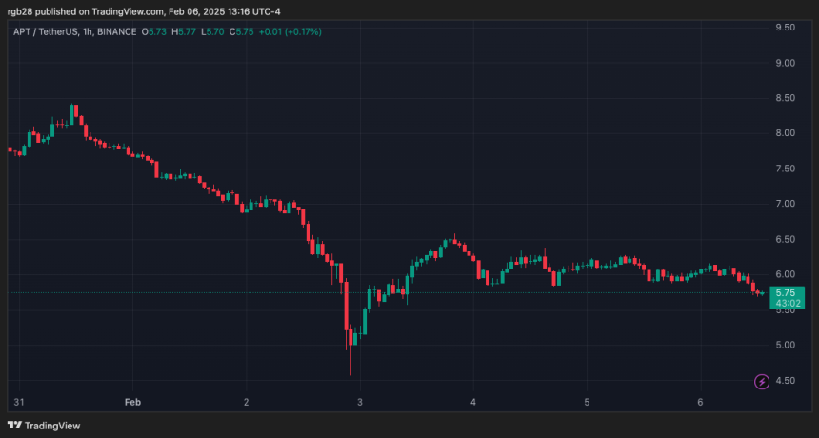819x438 pixels.
Task: Click the current price label 5.75
Action: (x=786, y=293)
